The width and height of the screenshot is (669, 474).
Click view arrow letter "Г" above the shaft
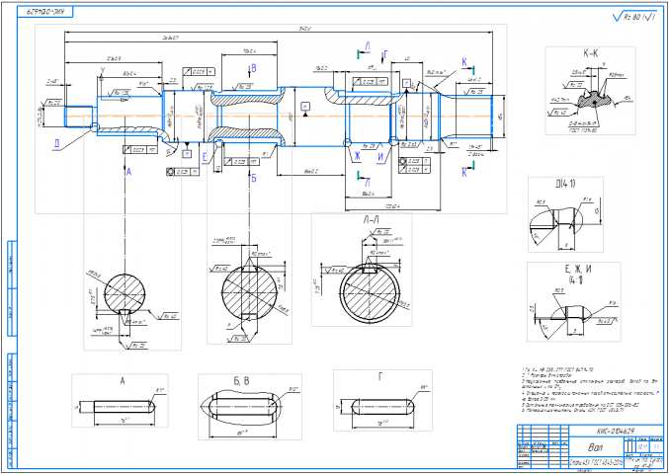386,53
